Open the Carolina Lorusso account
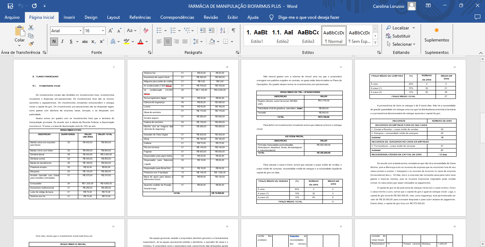 (x=394, y=6)
